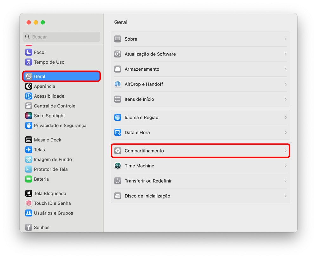Open Atualização de Software settings
This screenshot has width=317, height=258.
coord(150,54)
